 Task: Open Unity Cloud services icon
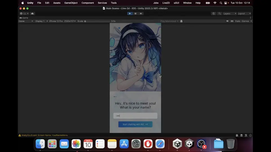(32, 14)
